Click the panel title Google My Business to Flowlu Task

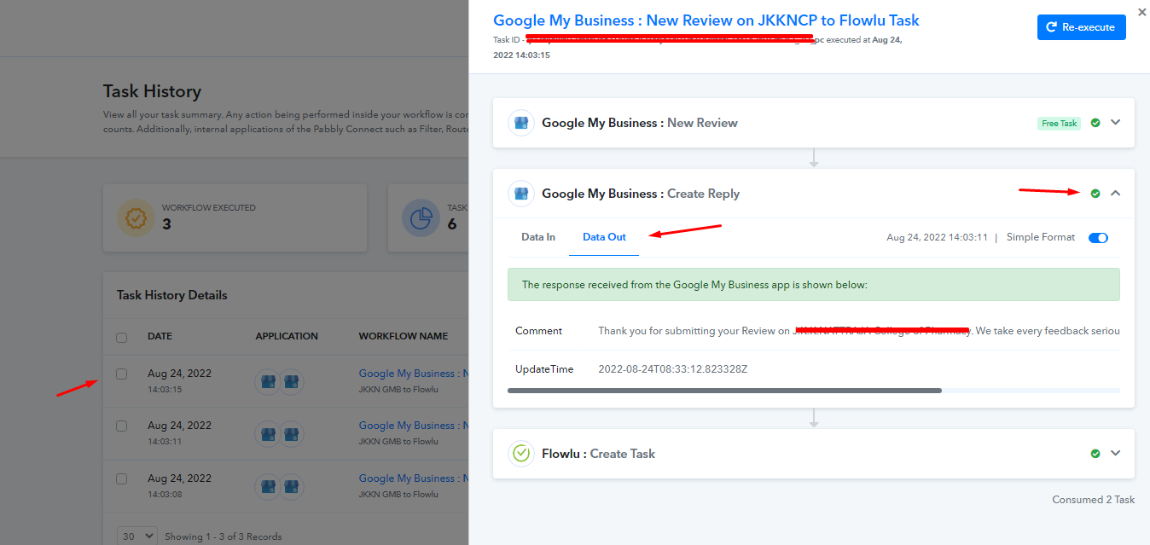coord(706,20)
